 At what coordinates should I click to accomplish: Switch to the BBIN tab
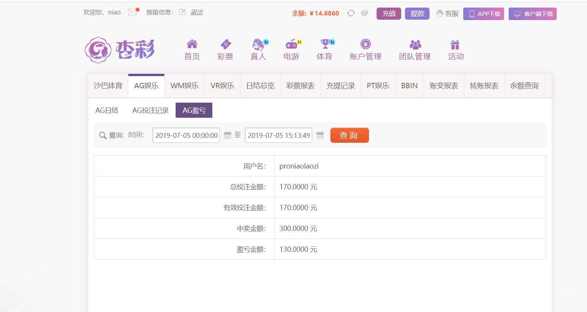tap(409, 86)
